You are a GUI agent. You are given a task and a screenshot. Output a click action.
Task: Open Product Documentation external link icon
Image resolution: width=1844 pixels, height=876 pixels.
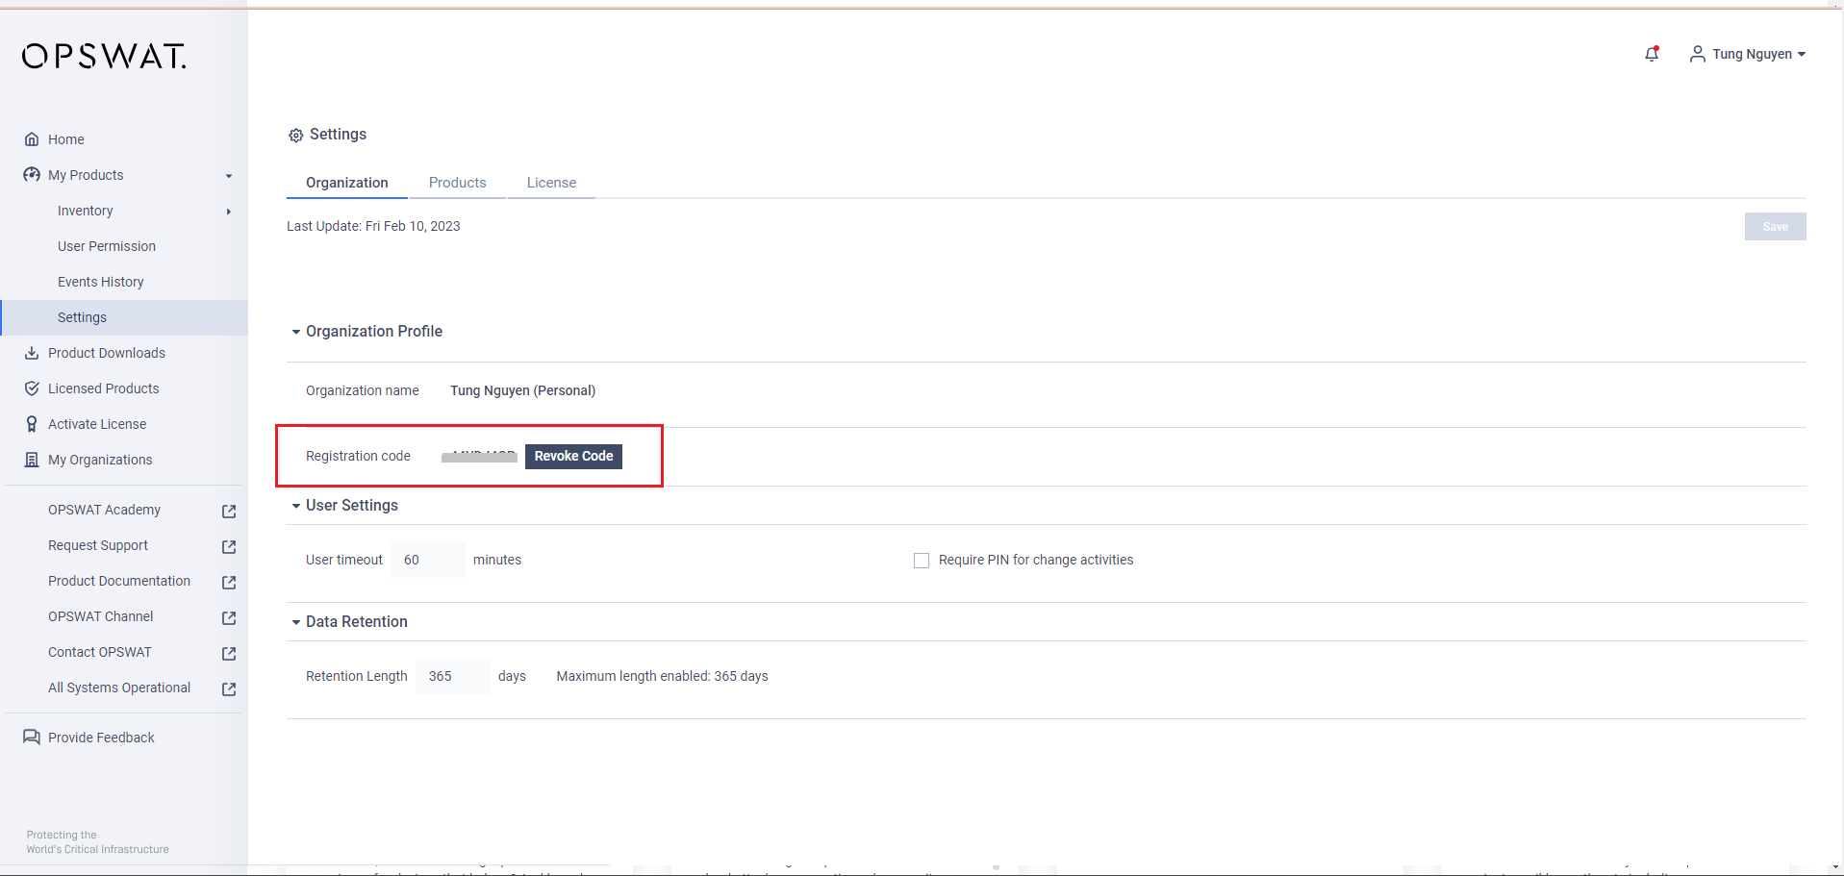tap(229, 583)
